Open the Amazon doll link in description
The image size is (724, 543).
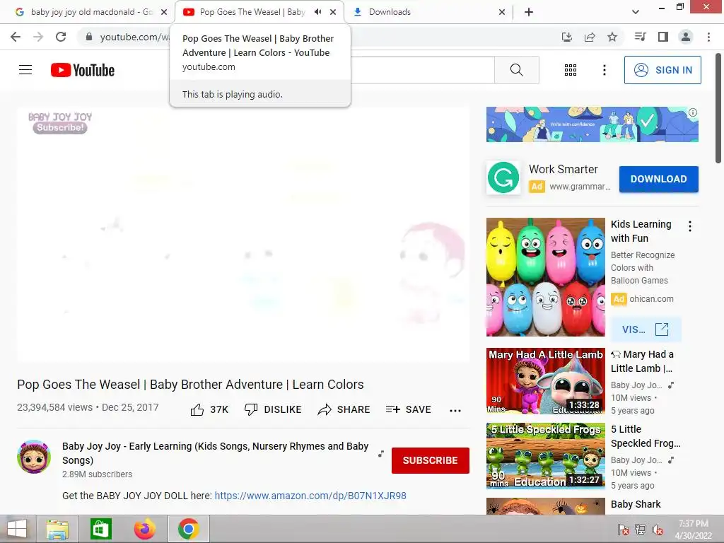(x=310, y=496)
